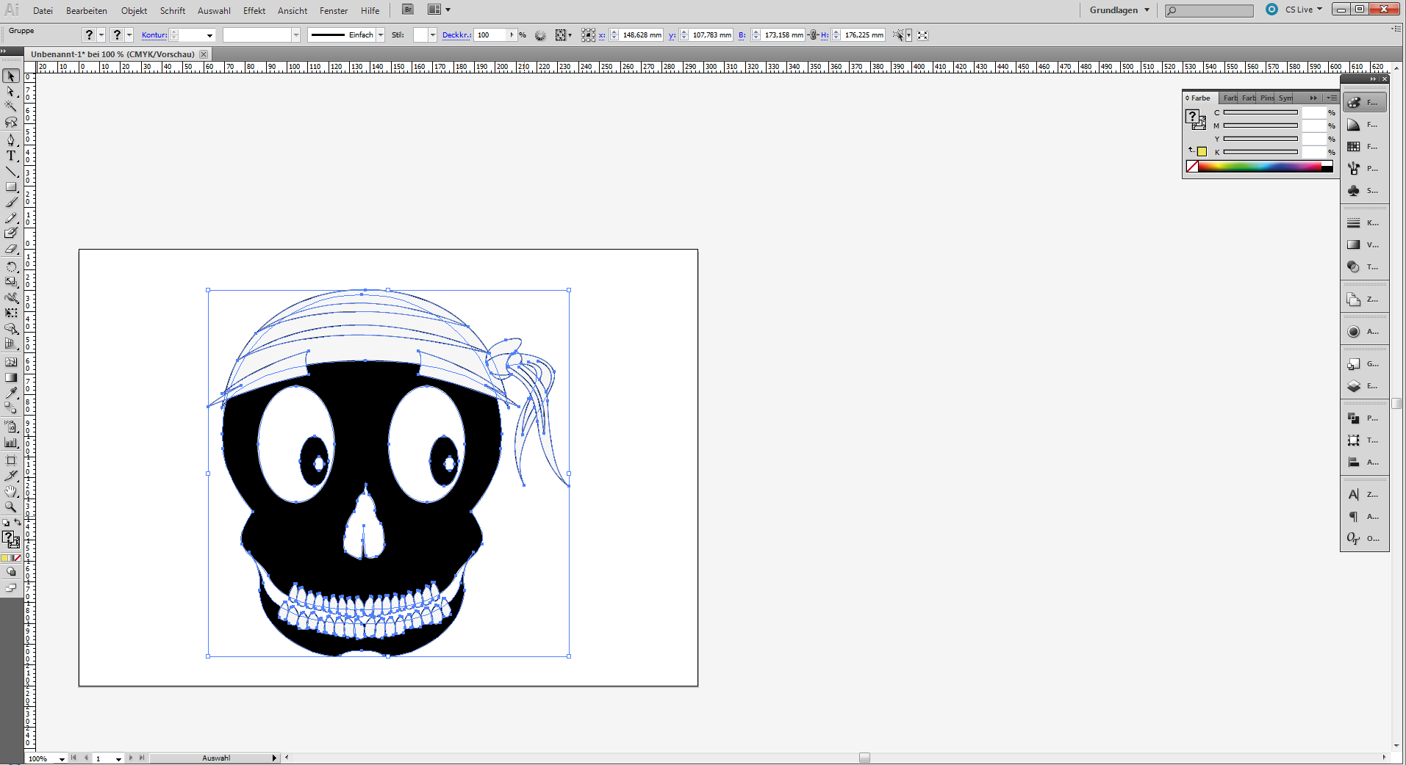
Task: Select the Scale tool
Action: tap(11, 282)
